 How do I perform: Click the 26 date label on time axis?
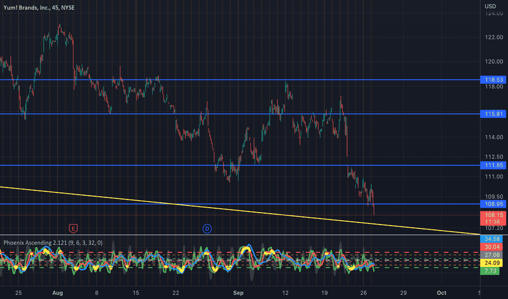tap(364, 293)
